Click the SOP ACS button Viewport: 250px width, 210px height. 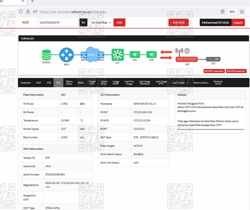click(x=178, y=22)
